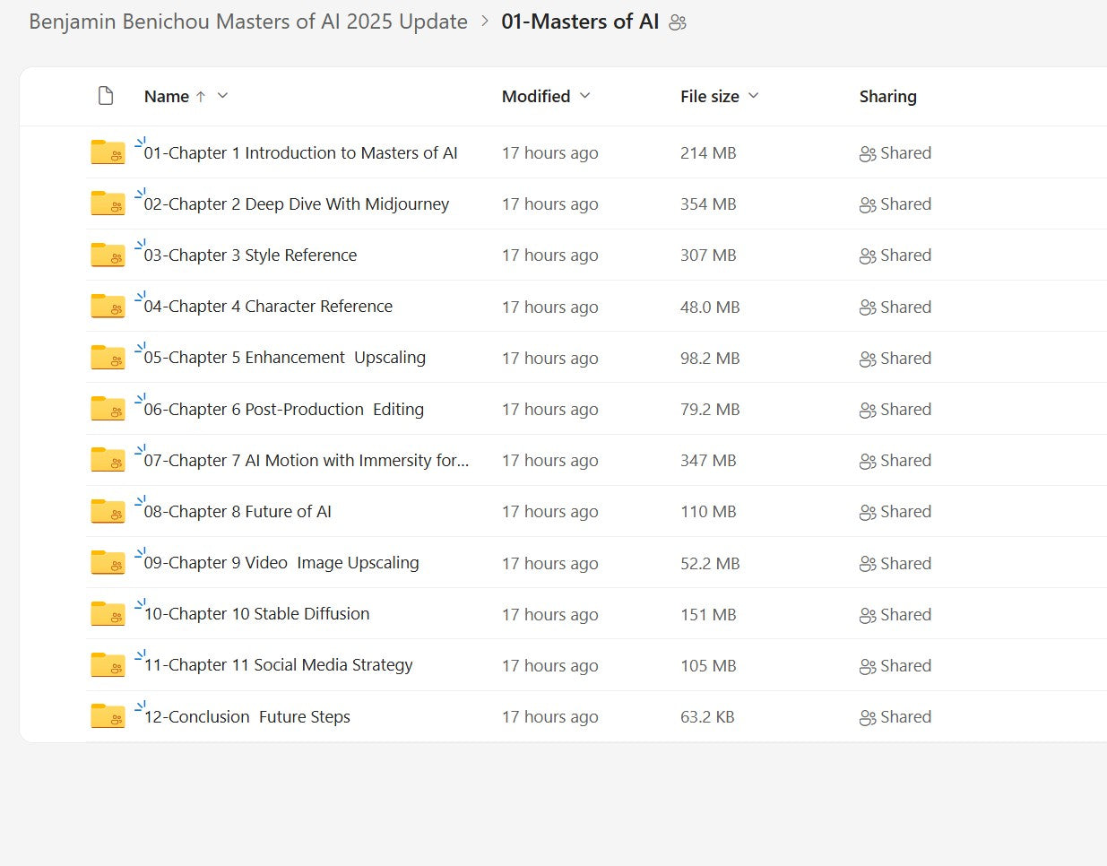Expand the Modified column sort options
The height and width of the screenshot is (866, 1107).
[585, 95]
